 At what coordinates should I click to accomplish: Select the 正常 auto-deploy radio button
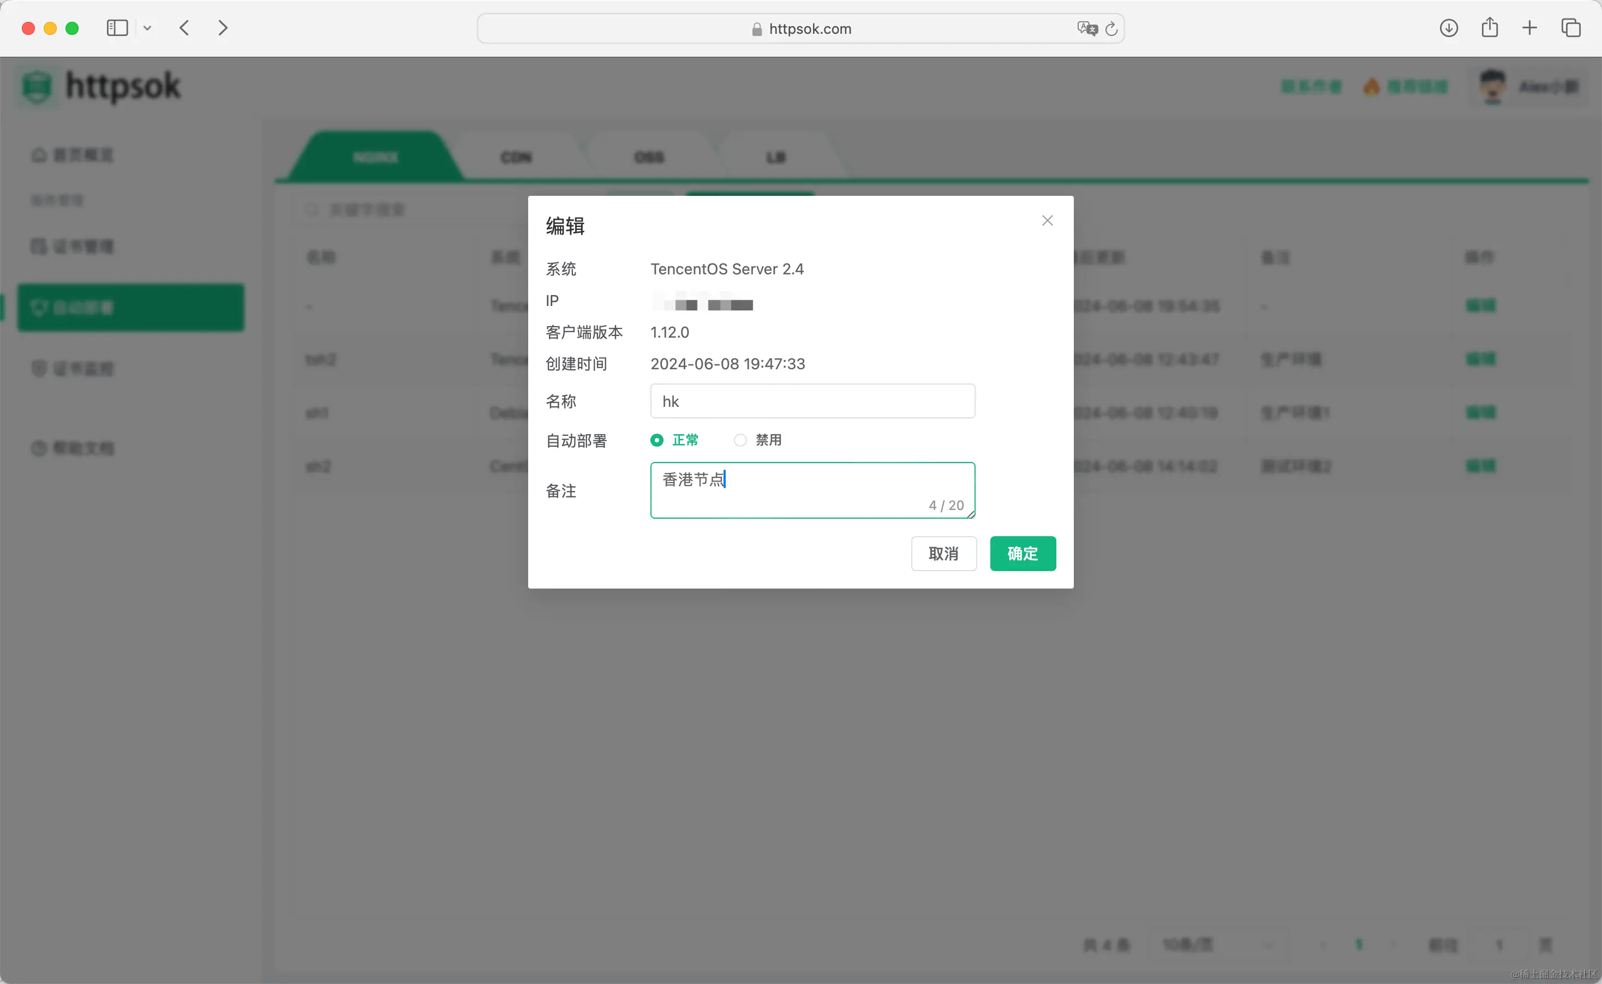(x=657, y=441)
